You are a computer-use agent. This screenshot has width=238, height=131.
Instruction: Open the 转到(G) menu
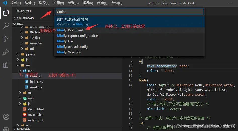73,3
